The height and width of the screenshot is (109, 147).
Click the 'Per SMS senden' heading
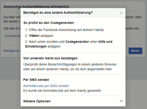[x=36, y=80]
